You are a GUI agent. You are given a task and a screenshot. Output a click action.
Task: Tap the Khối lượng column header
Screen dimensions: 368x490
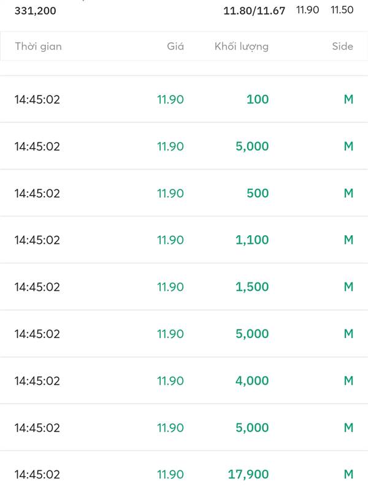coord(241,47)
